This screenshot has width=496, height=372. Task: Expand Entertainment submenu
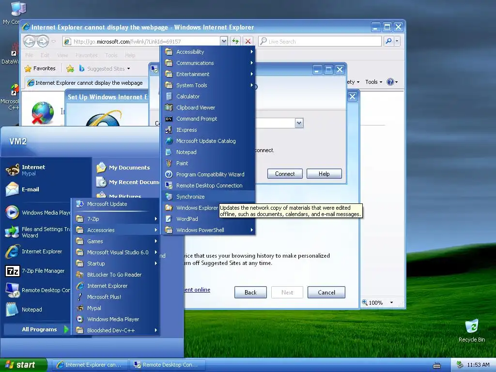pos(208,74)
